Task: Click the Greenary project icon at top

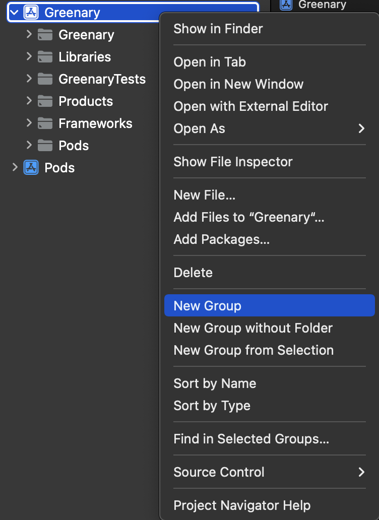Action: 31,13
